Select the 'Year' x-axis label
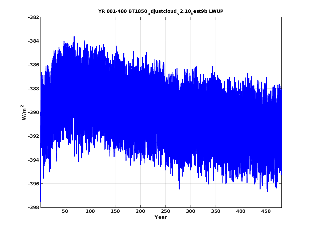311x233 pixels. pyautogui.click(x=161, y=217)
